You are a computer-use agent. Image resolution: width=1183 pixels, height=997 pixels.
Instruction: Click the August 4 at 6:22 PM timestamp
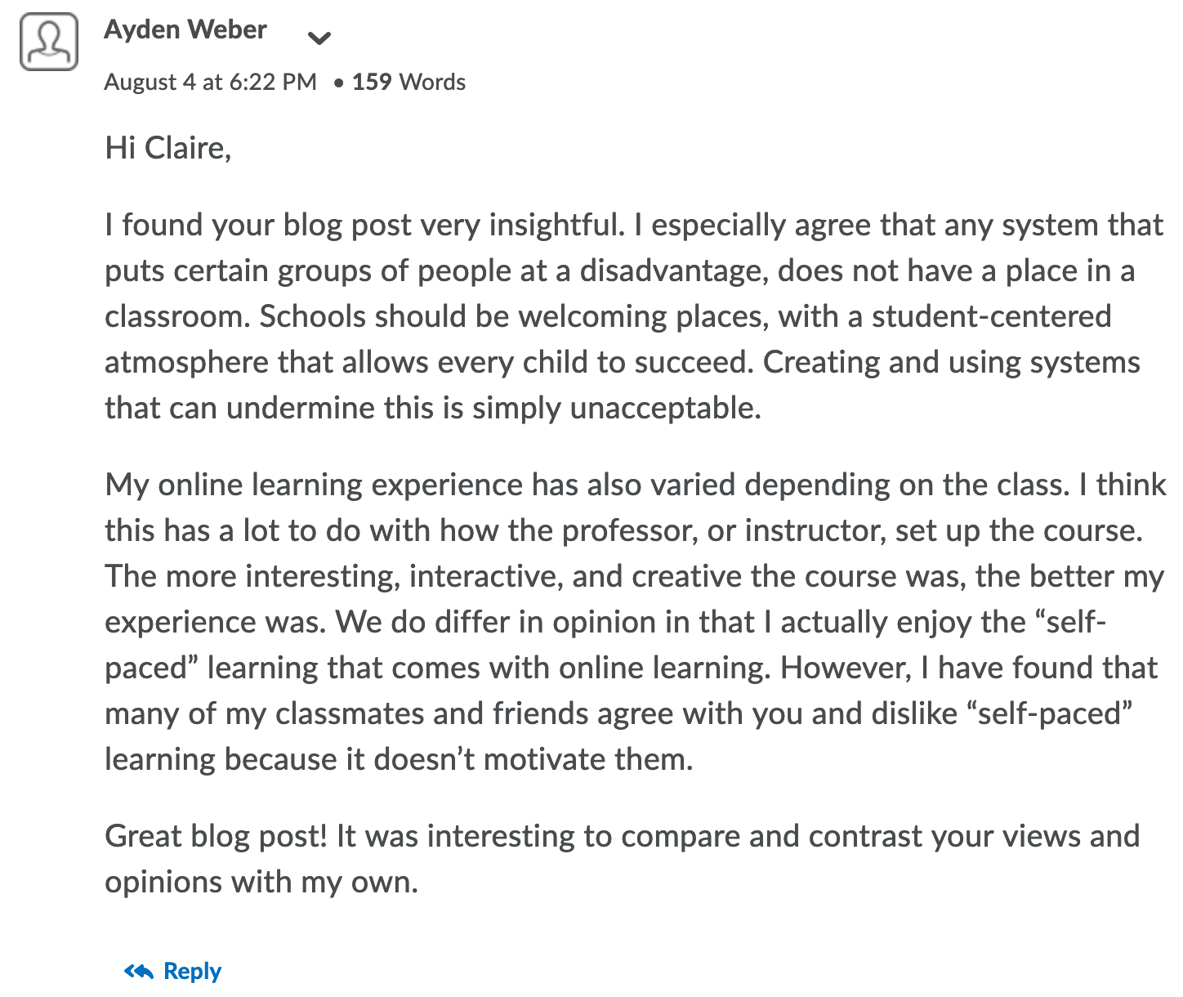[x=210, y=82]
